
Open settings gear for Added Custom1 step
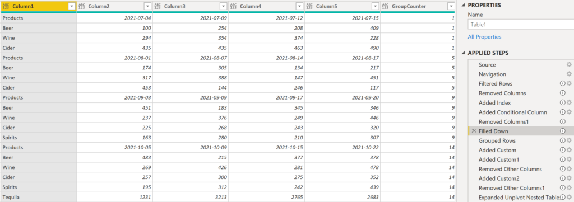(x=570, y=159)
